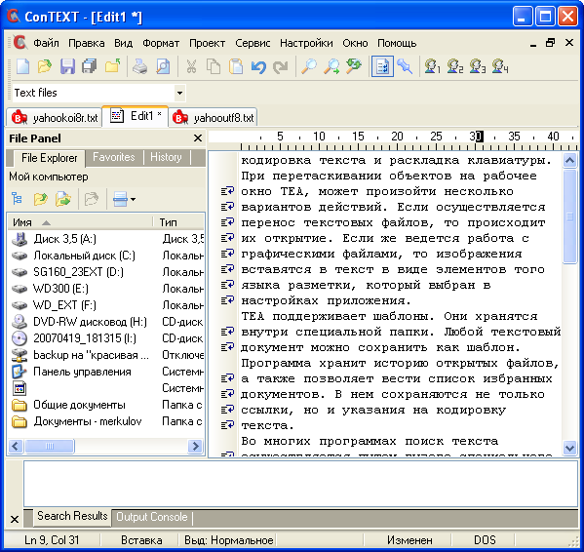Open the Сервис menu

[x=253, y=43]
